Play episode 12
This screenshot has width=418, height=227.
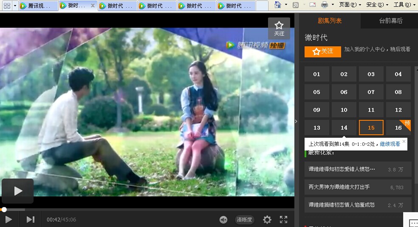[398, 110]
